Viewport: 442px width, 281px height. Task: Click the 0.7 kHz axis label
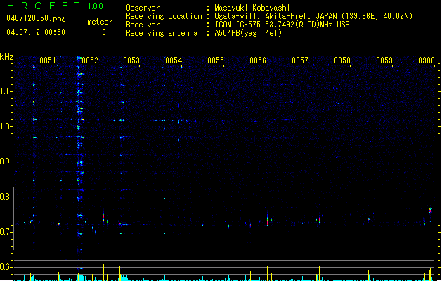pos(6,232)
